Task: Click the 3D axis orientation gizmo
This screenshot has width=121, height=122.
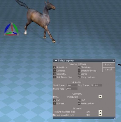Action: (12, 29)
